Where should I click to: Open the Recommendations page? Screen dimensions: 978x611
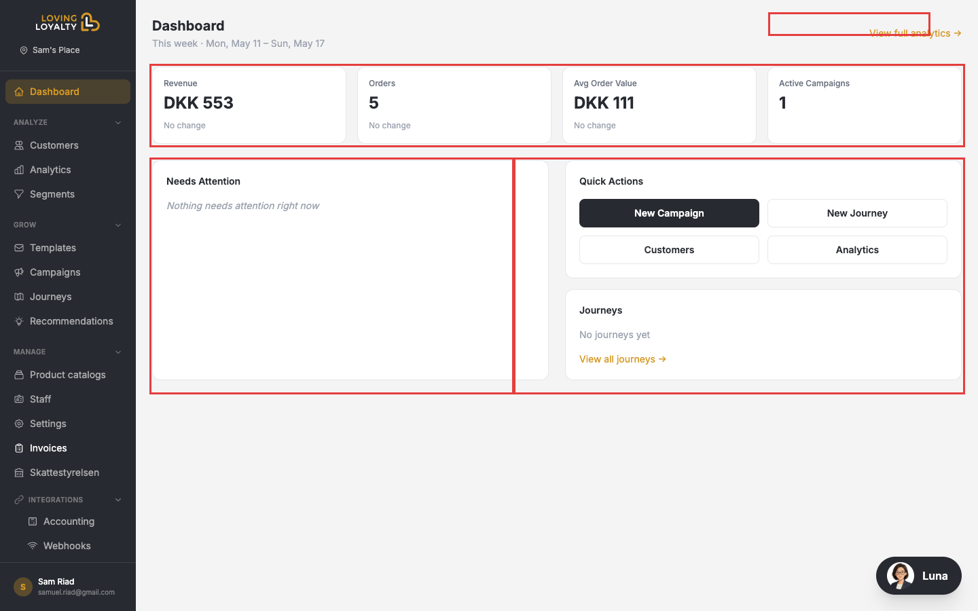[68, 321]
